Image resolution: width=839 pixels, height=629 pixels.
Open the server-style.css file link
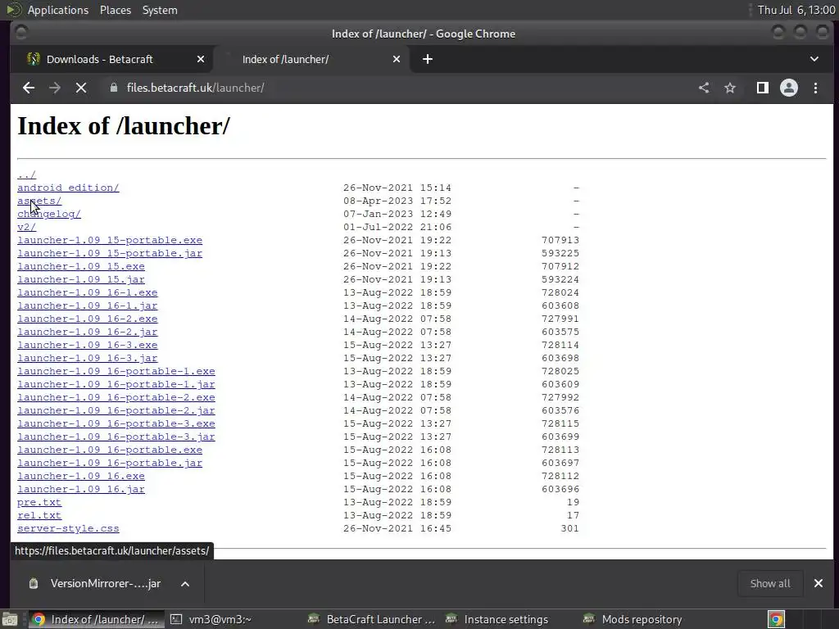coord(68,528)
